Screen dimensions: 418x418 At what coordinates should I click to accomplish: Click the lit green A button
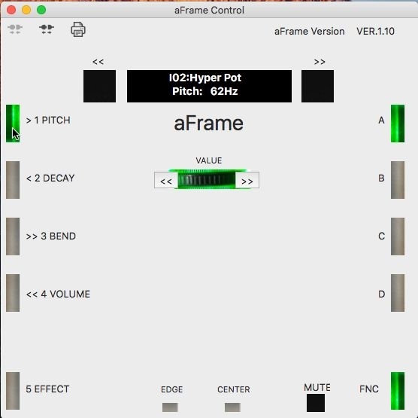398,124
